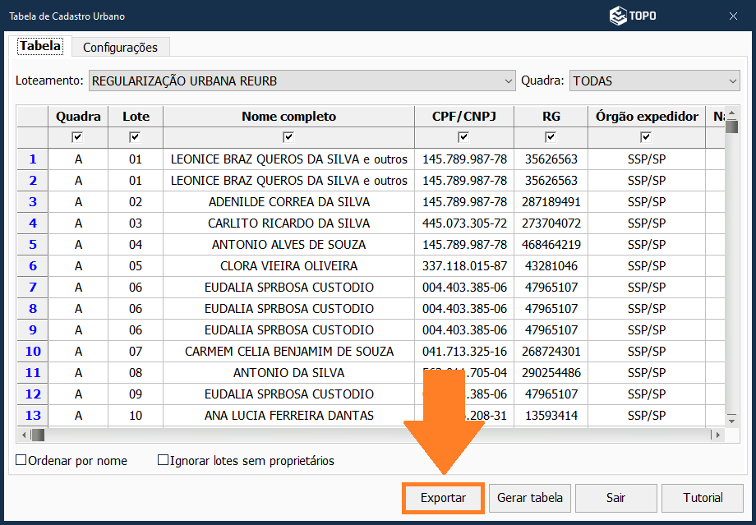This screenshot has height=525, width=756.
Task: Select the Tabela tab
Action: pos(40,47)
